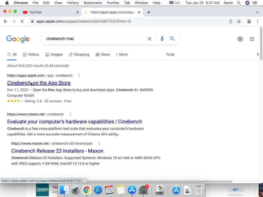
Task: Click the Rating: 3.6 text
Action: [33, 101]
